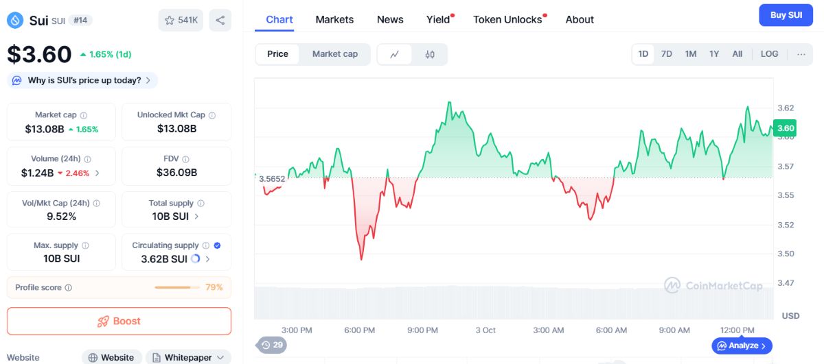Click Circulating supply info icon
Viewport: 824px width, 364px height.
[x=205, y=245]
